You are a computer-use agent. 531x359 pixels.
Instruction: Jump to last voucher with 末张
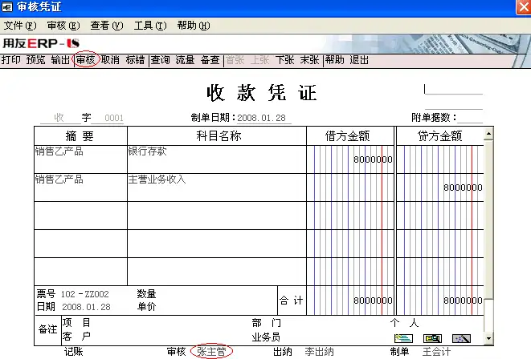click(x=309, y=60)
